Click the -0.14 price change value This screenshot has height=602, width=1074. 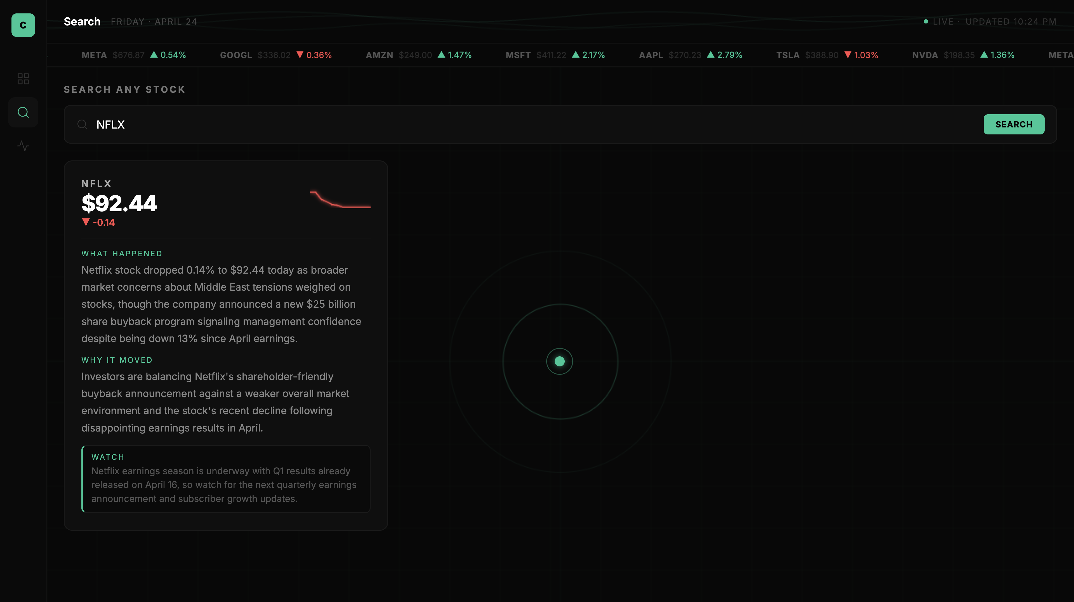point(104,222)
